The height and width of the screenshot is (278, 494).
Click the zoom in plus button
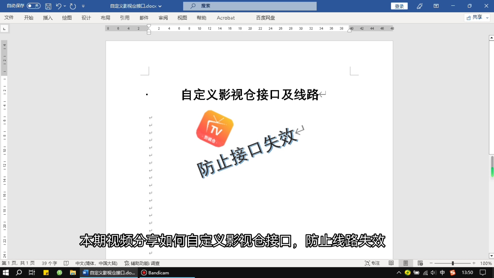click(x=474, y=263)
